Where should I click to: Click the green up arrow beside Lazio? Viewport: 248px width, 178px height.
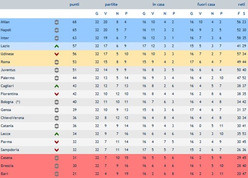57,46
